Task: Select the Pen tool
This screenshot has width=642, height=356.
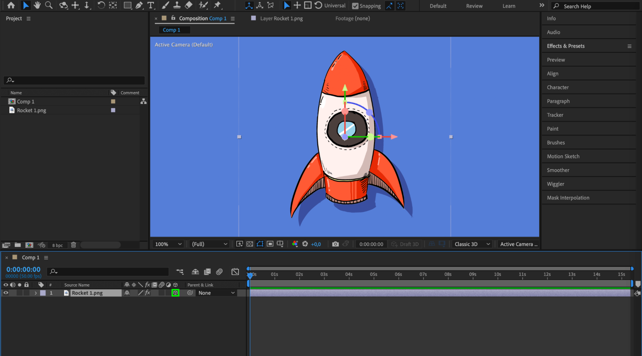Action: click(x=139, y=5)
